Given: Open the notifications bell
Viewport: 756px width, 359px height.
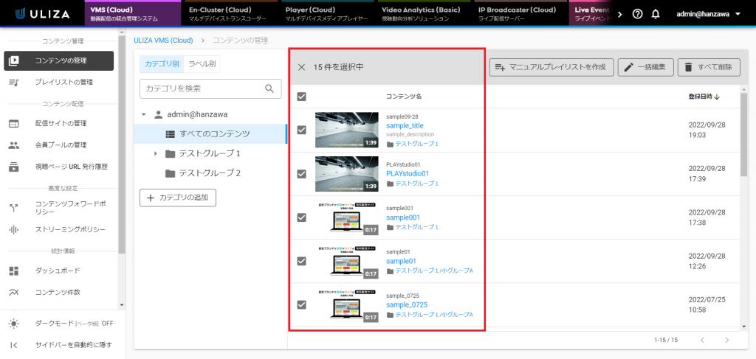Looking at the screenshot, I should 656,14.
